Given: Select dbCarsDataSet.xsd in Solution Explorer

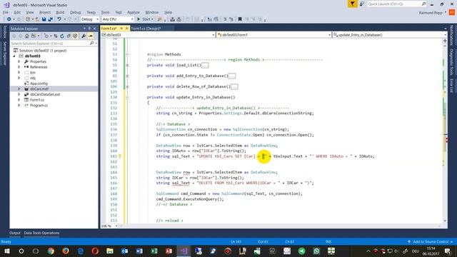Looking at the screenshot, I should 45,94.
